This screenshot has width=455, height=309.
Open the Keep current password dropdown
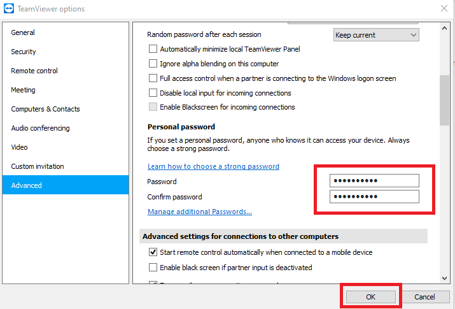pos(376,35)
